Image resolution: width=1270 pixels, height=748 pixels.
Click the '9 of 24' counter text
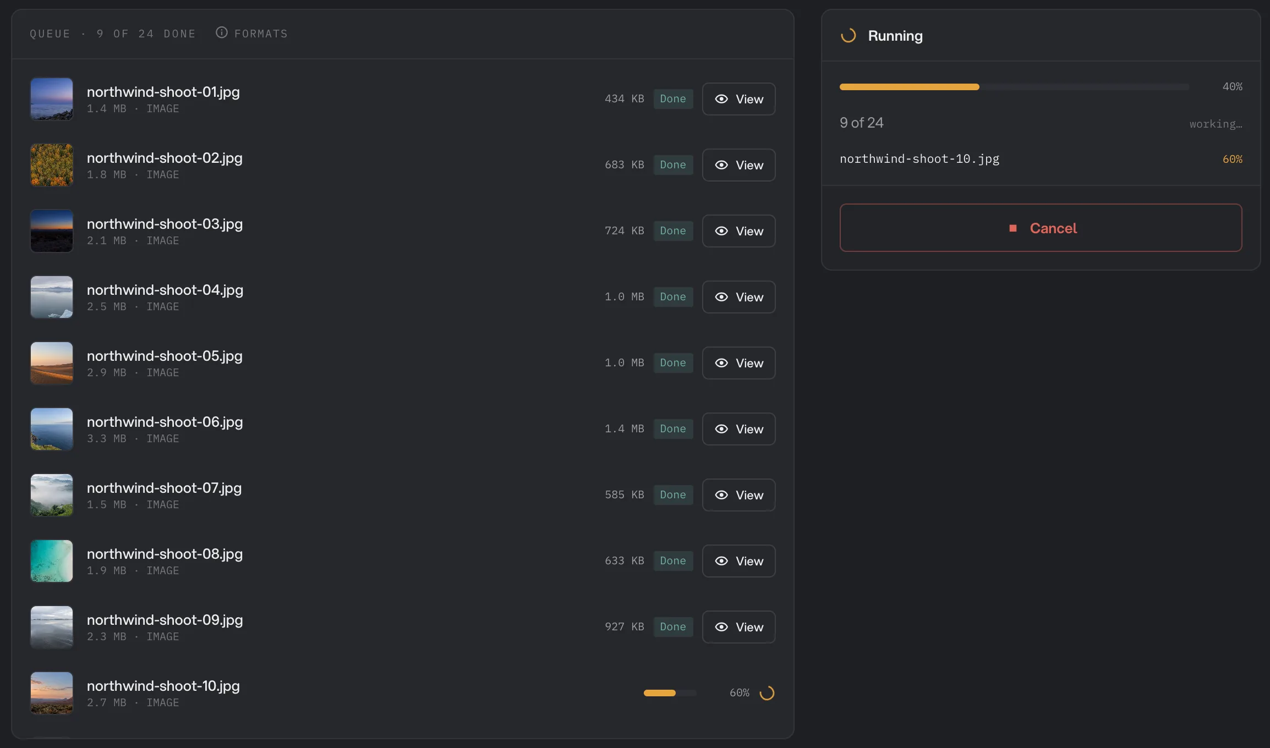pos(862,123)
